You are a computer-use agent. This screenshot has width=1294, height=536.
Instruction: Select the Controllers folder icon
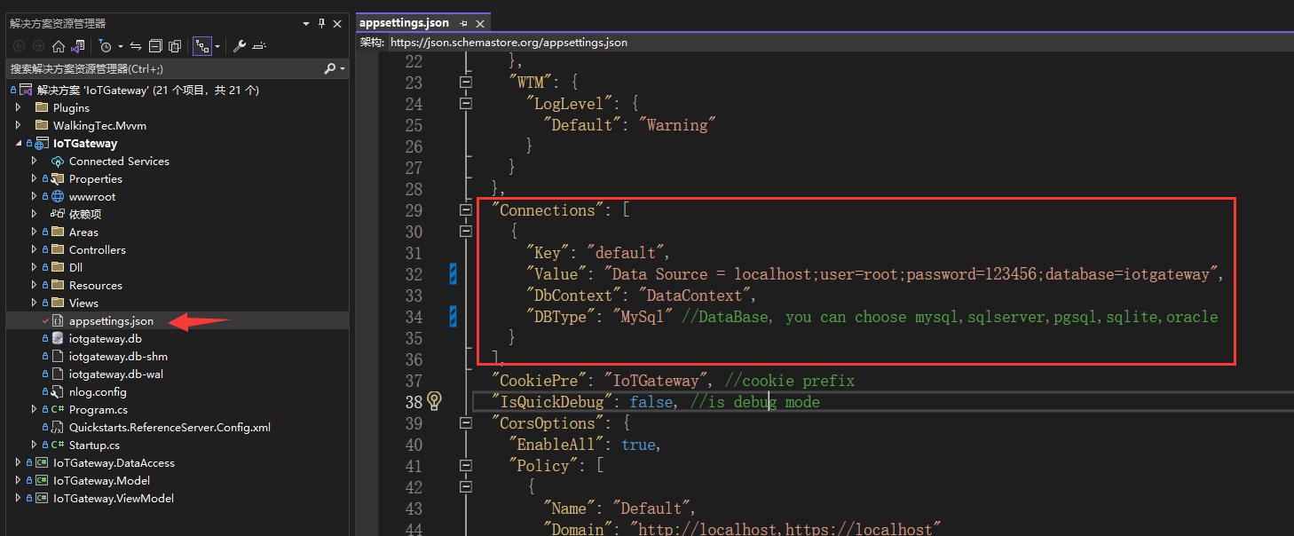[58, 249]
